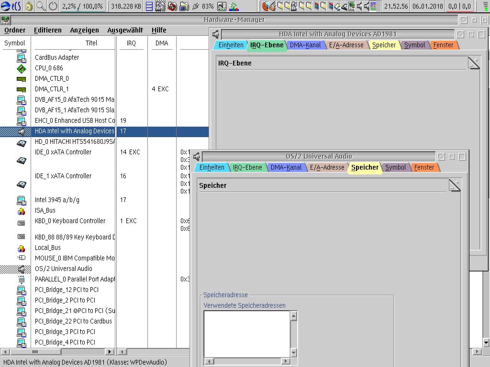Click inside the Verwendete Speicheradressen list box

click(247, 334)
